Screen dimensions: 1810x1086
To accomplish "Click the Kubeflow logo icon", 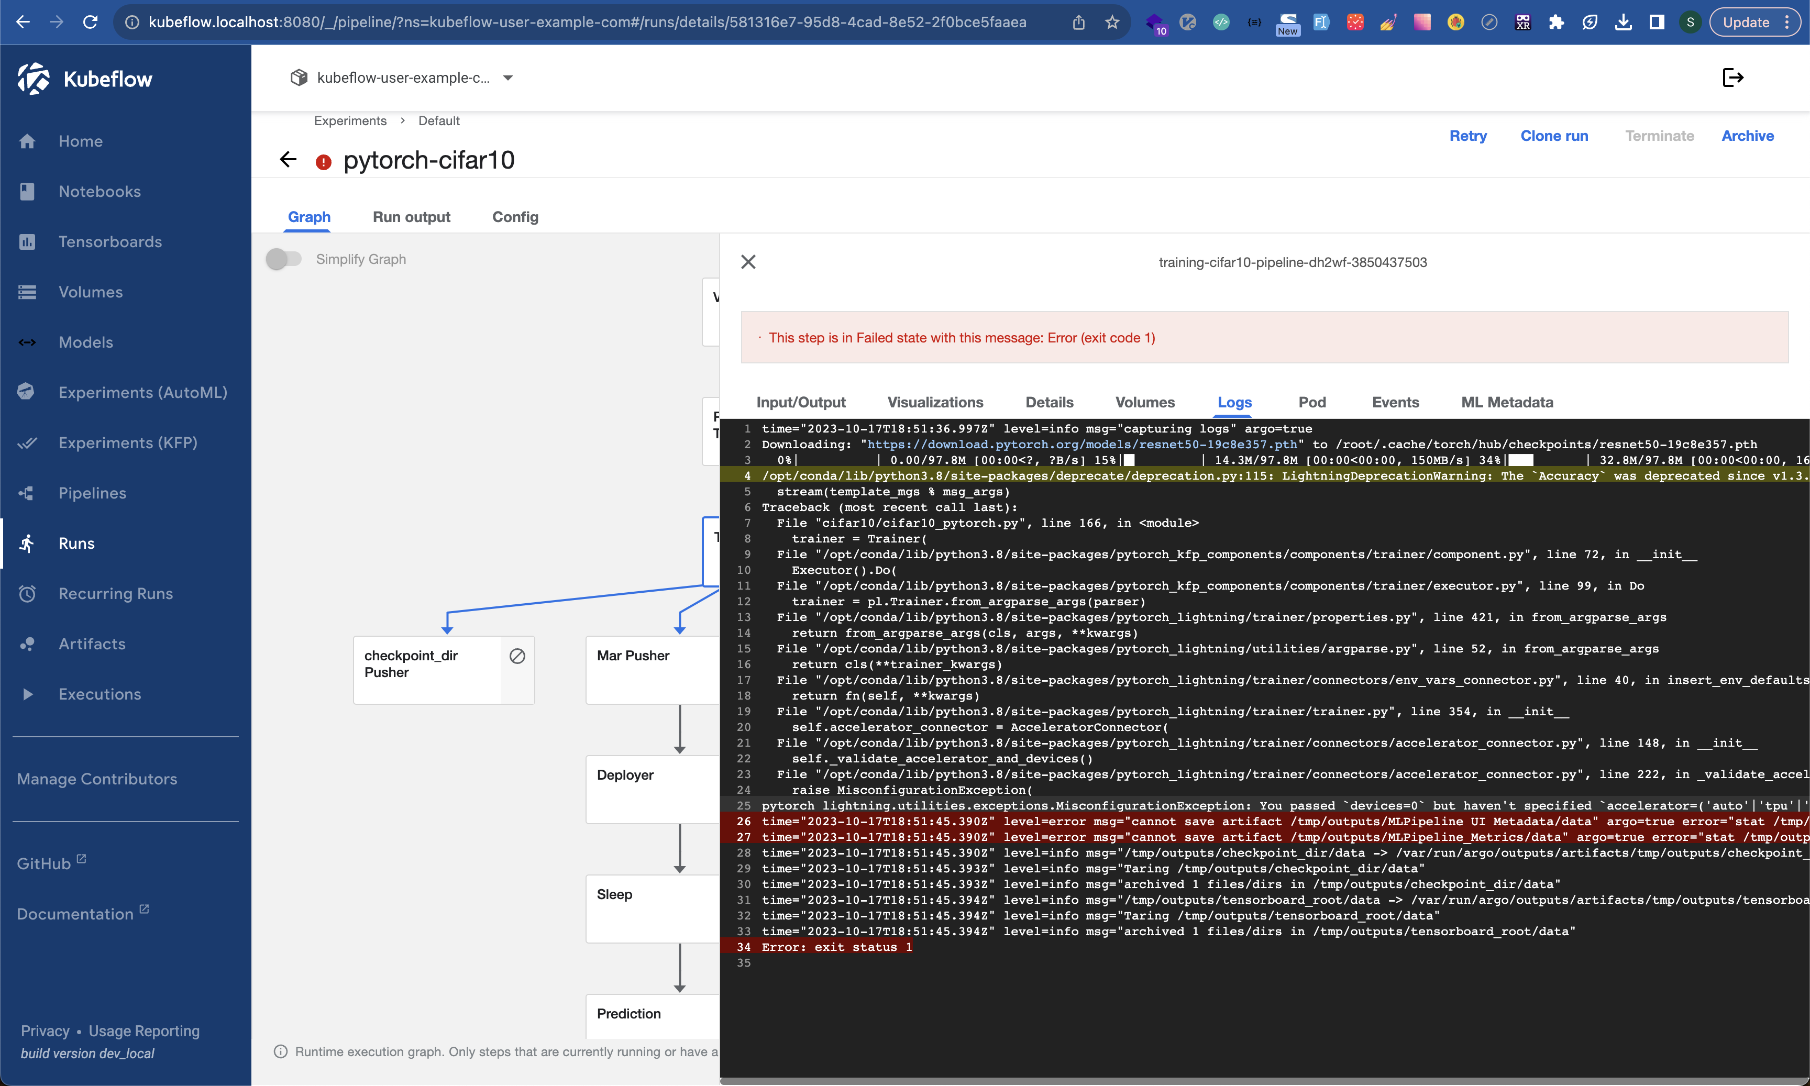I will 34,79.
